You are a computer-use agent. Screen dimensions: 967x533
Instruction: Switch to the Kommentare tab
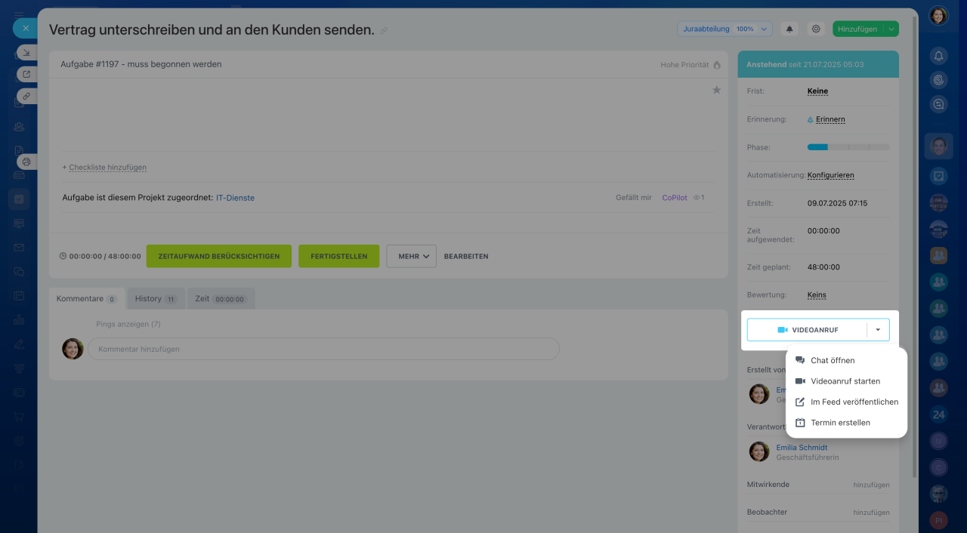pos(86,299)
